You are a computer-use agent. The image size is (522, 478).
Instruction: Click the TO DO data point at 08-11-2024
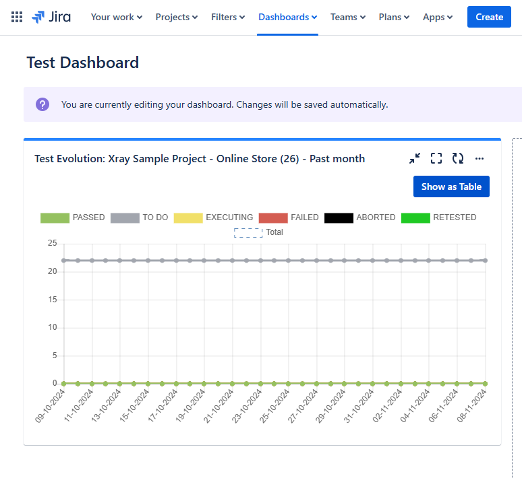tap(485, 261)
